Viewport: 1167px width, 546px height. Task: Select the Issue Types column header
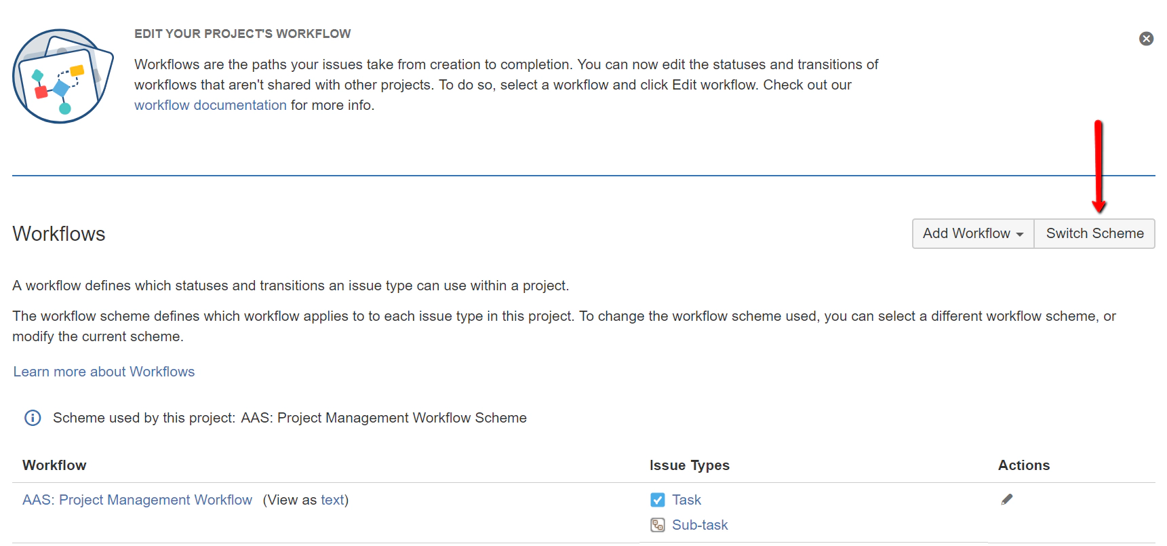[x=690, y=465]
